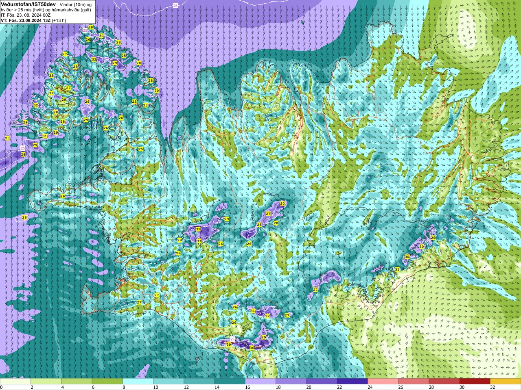Select the green 4–6 legend swatch
Screen dimensions: 521x390
coord(77,381)
